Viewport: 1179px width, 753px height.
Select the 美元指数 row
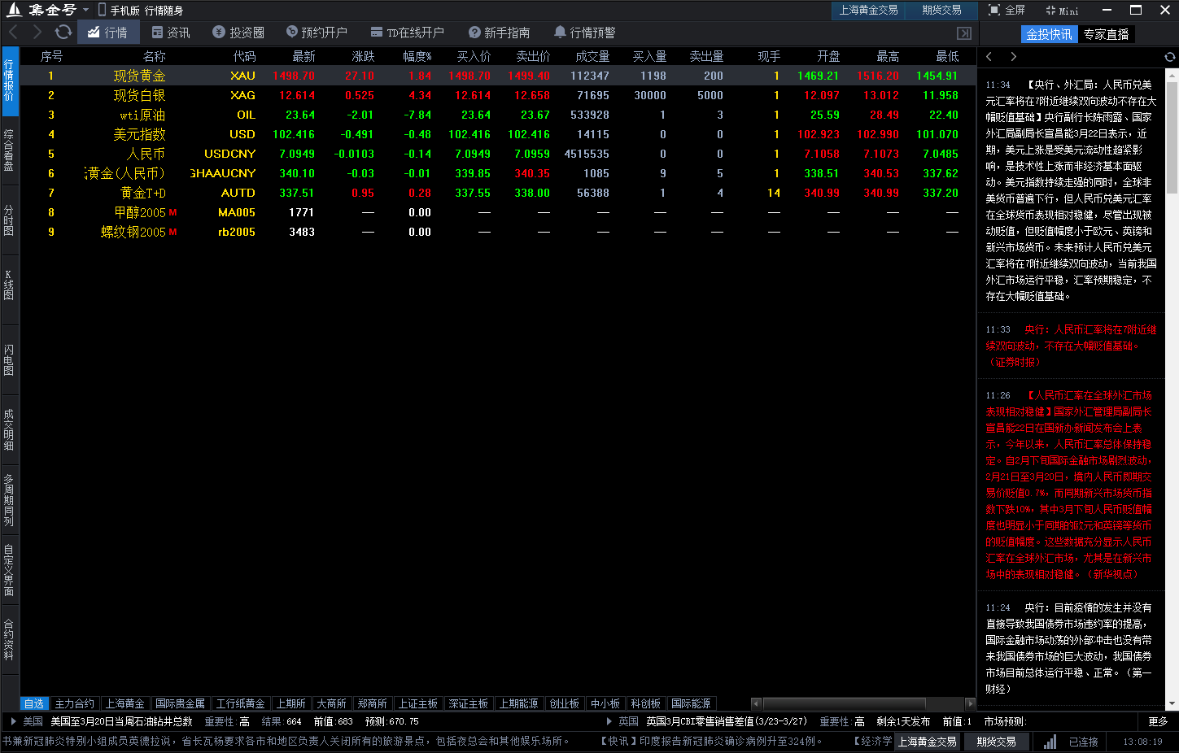tap(497, 134)
